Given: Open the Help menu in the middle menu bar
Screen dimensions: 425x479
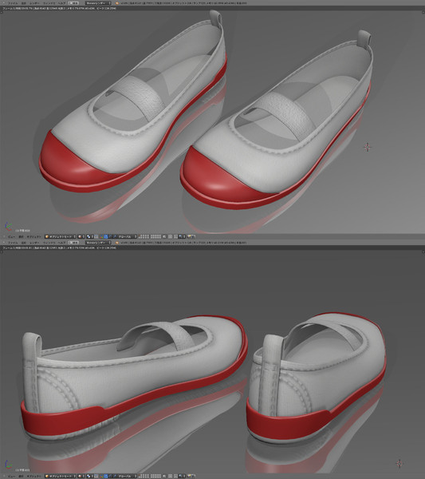Looking at the screenshot, I should pyautogui.click(x=61, y=243).
